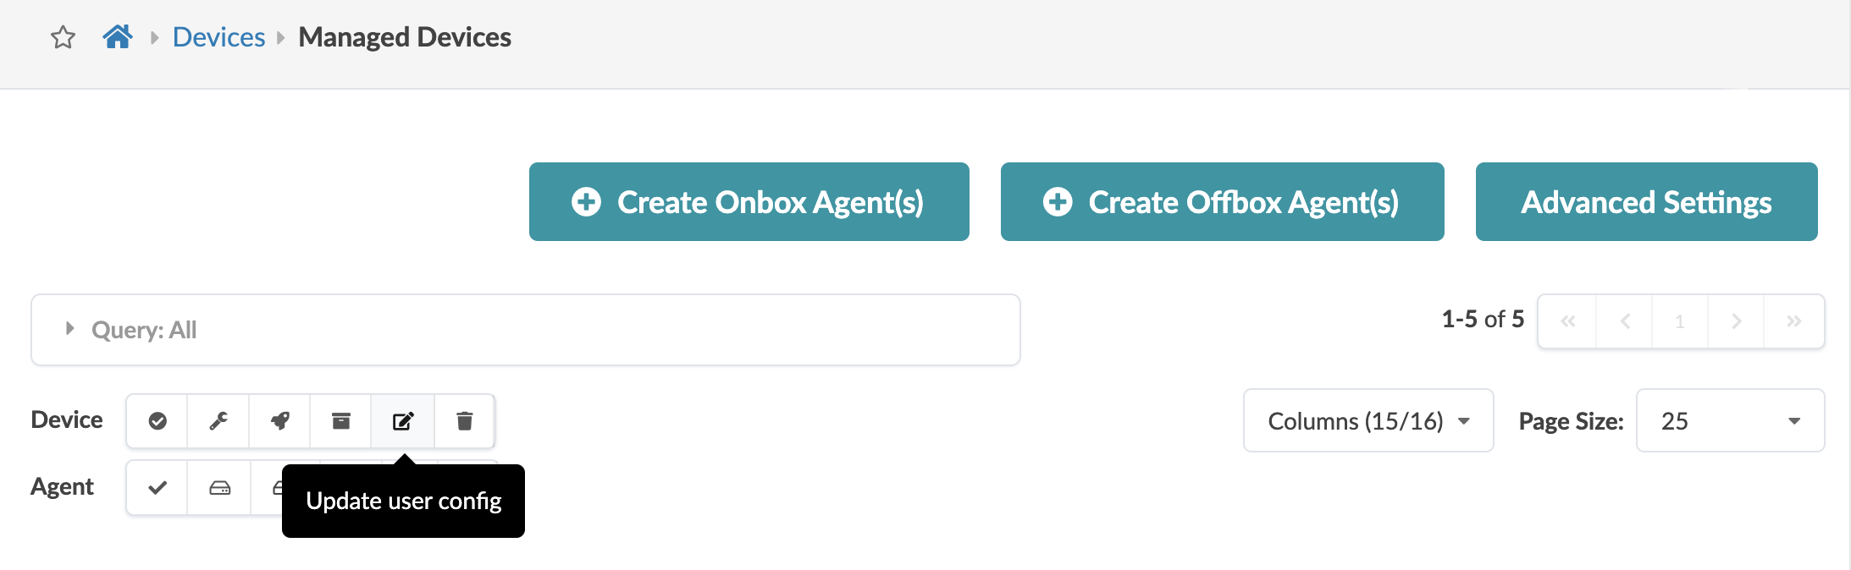Click Create Onbox Agent(s) button
Viewport: 1851px width, 570px height.
pyautogui.click(x=749, y=202)
